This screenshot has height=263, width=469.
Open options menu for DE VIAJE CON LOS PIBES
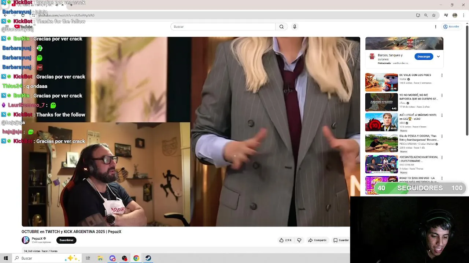(x=442, y=75)
